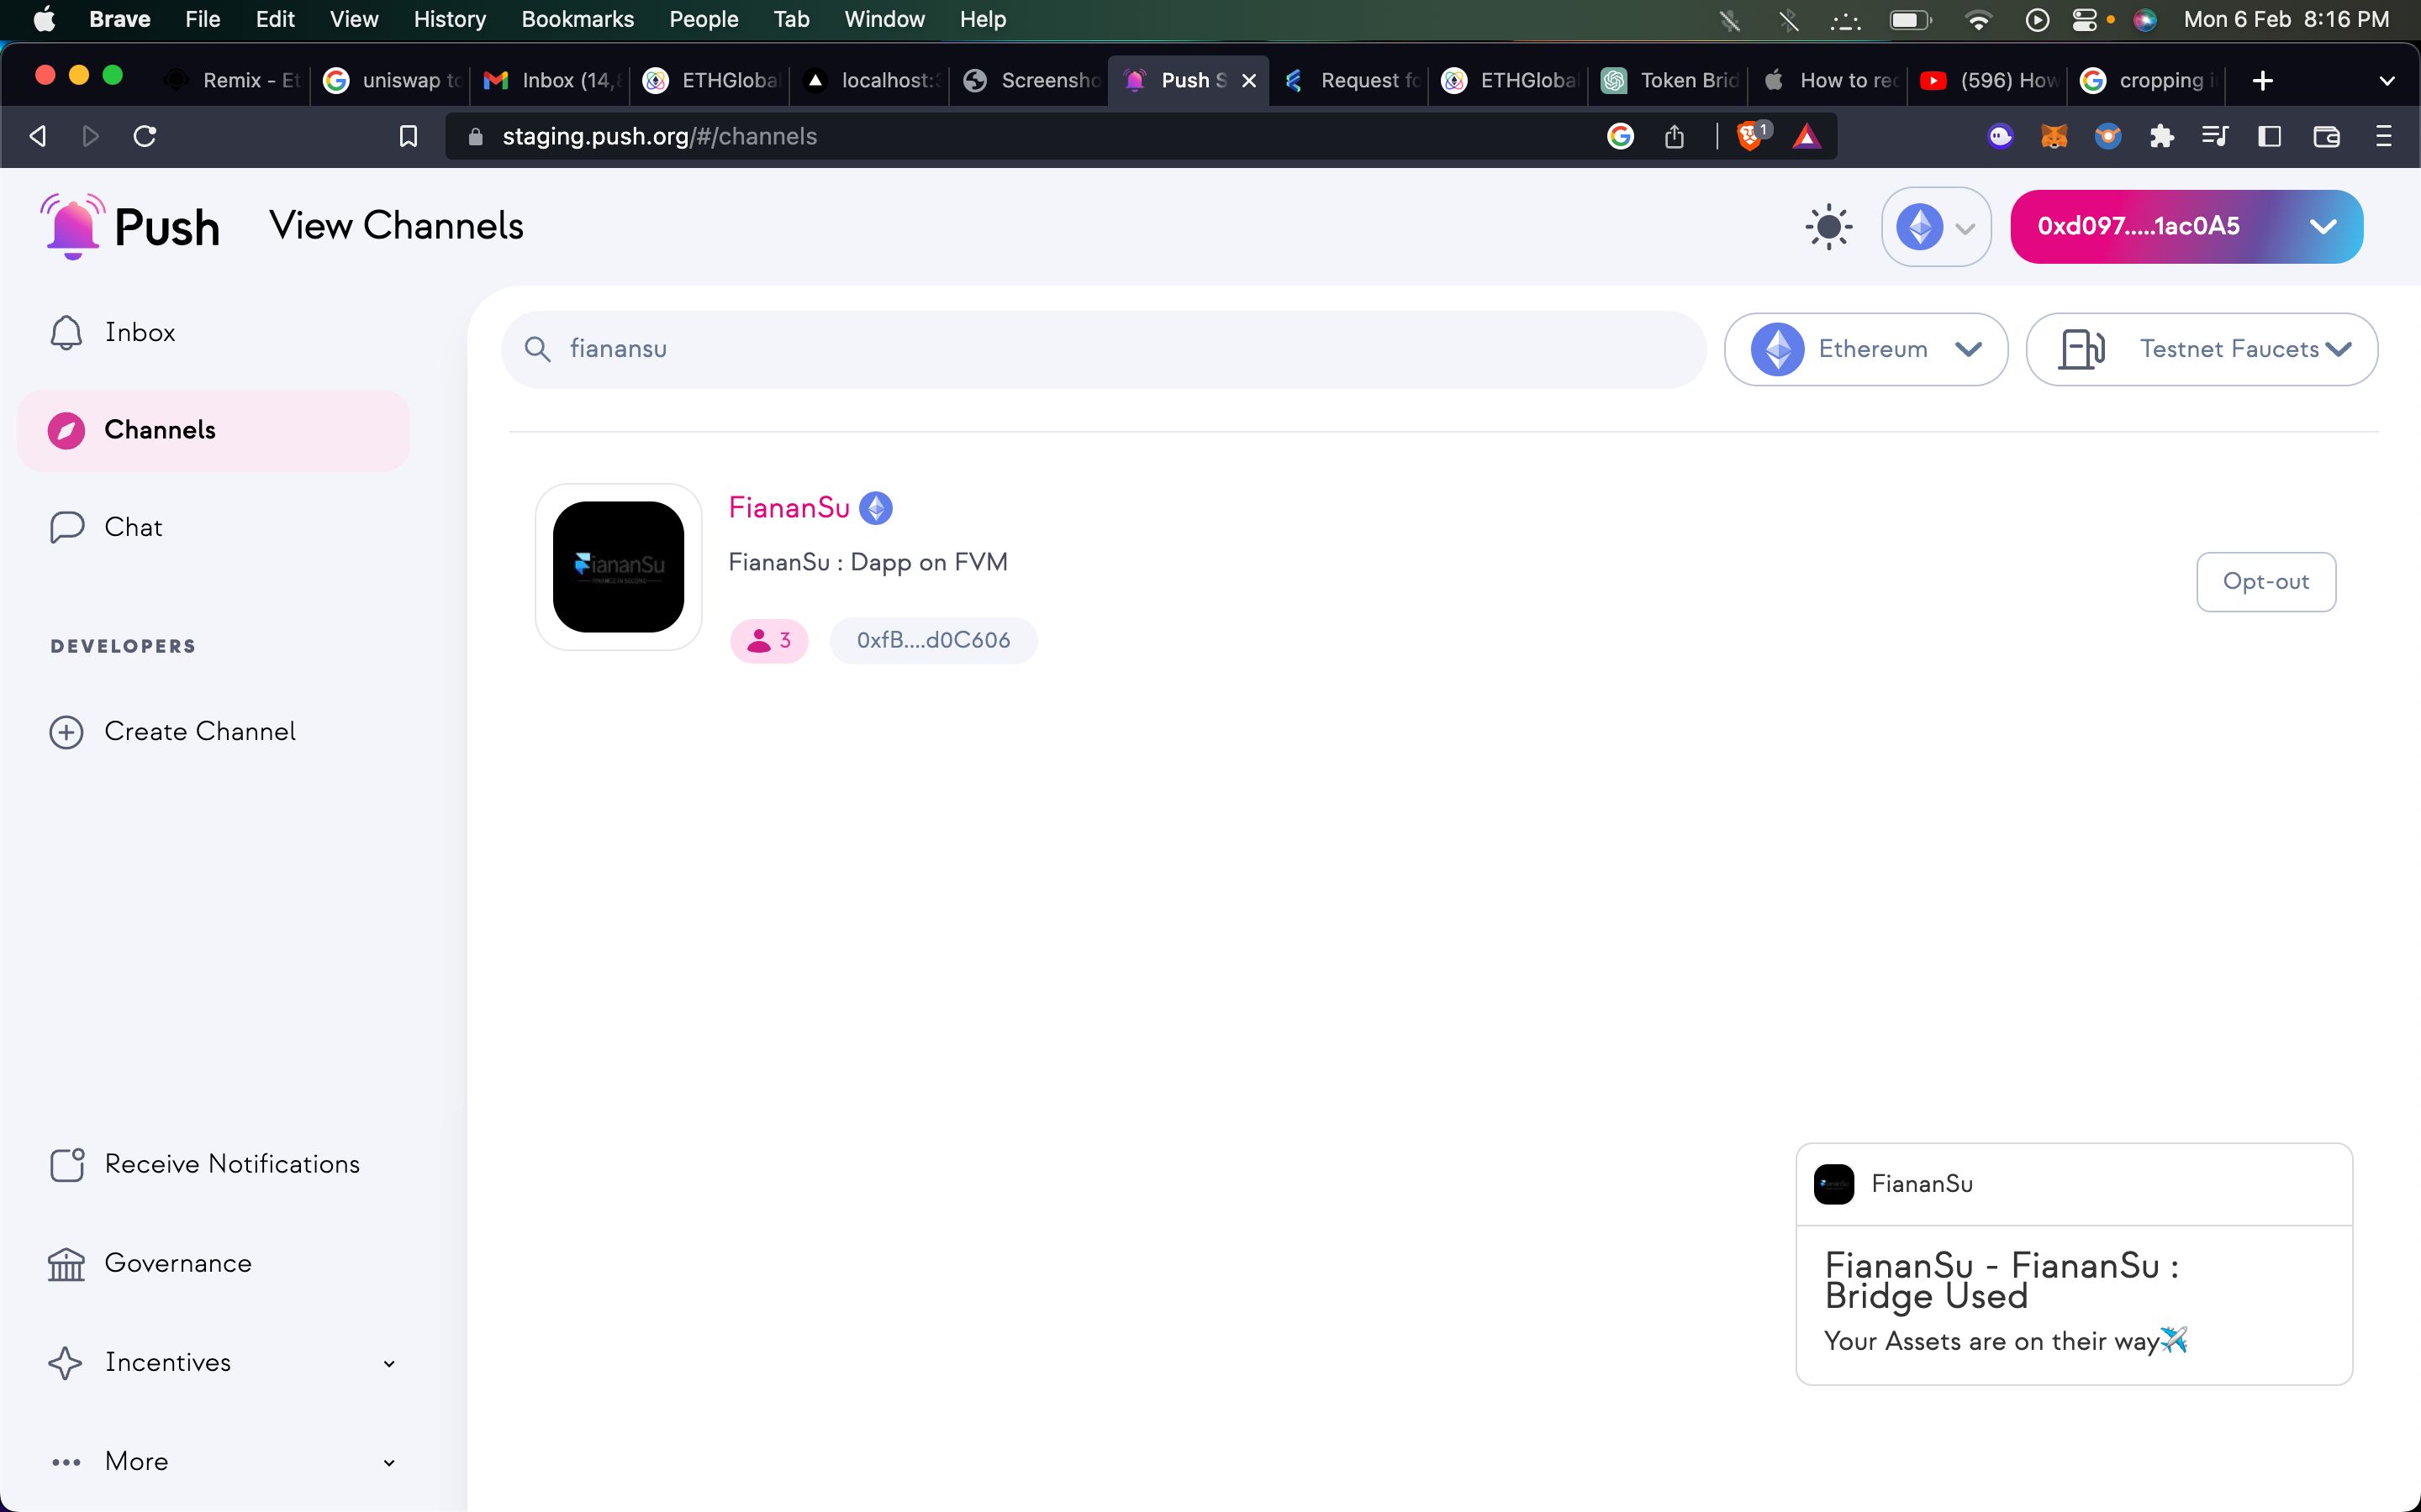
Task: Toggle light/dark mode sun icon
Action: tap(1828, 227)
